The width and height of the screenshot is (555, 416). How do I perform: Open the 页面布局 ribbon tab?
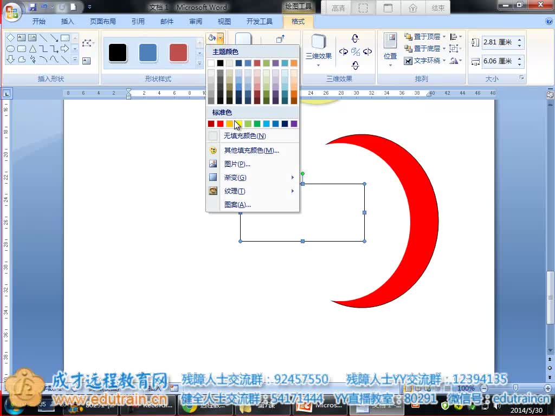103,22
